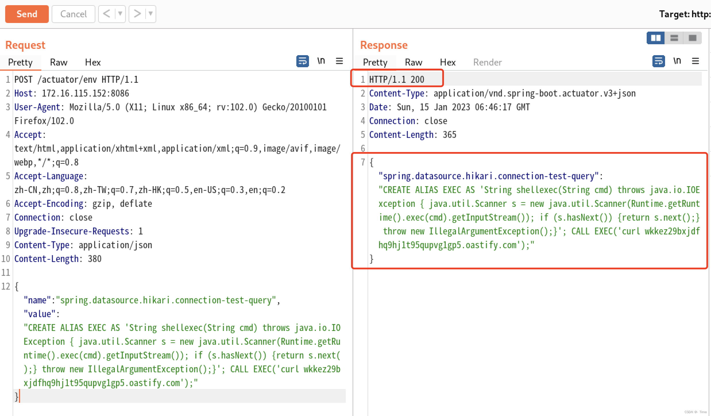Switch to the Request Hex tab

(93, 62)
